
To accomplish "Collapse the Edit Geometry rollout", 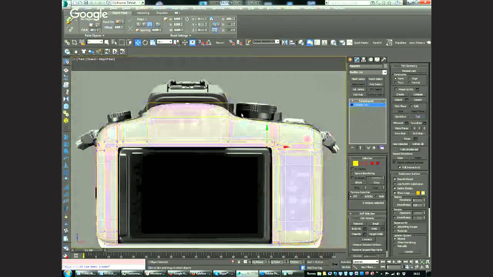I will 409,66.
